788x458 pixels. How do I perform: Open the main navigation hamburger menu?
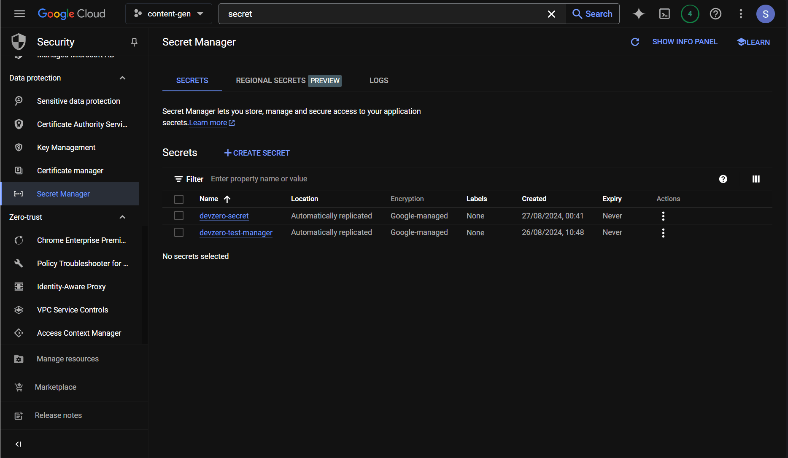click(x=19, y=14)
